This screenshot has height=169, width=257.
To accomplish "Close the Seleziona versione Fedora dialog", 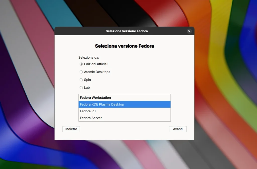I will (189, 31).
